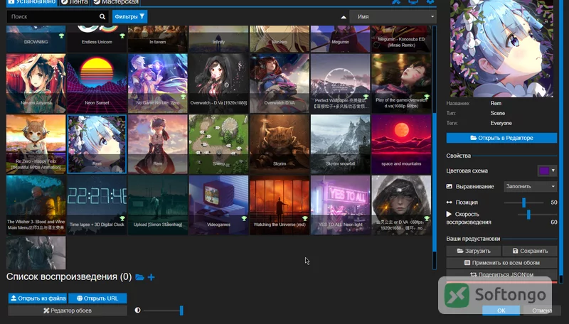The width and height of the screenshot is (569, 324).
Task: Select the Neon Sunset wallpaper
Action: tap(97, 83)
